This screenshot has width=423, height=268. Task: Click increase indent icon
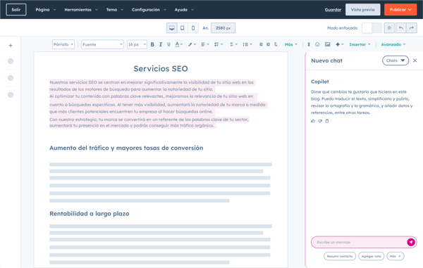(x=268, y=44)
